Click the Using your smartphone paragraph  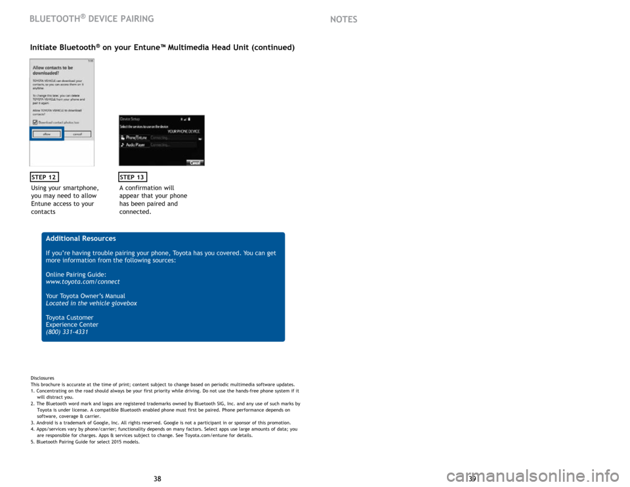[65, 200]
